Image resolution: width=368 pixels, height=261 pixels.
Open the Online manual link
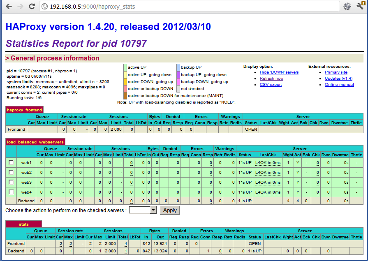[x=339, y=85]
